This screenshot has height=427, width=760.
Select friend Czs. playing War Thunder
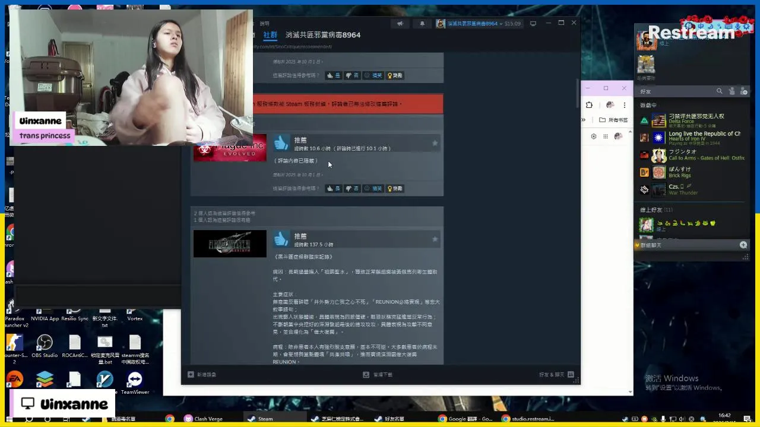click(x=692, y=190)
